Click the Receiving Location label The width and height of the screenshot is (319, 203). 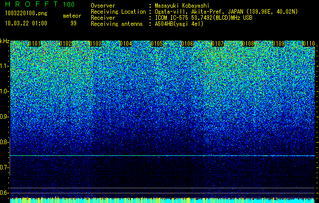[x=118, y=12]
